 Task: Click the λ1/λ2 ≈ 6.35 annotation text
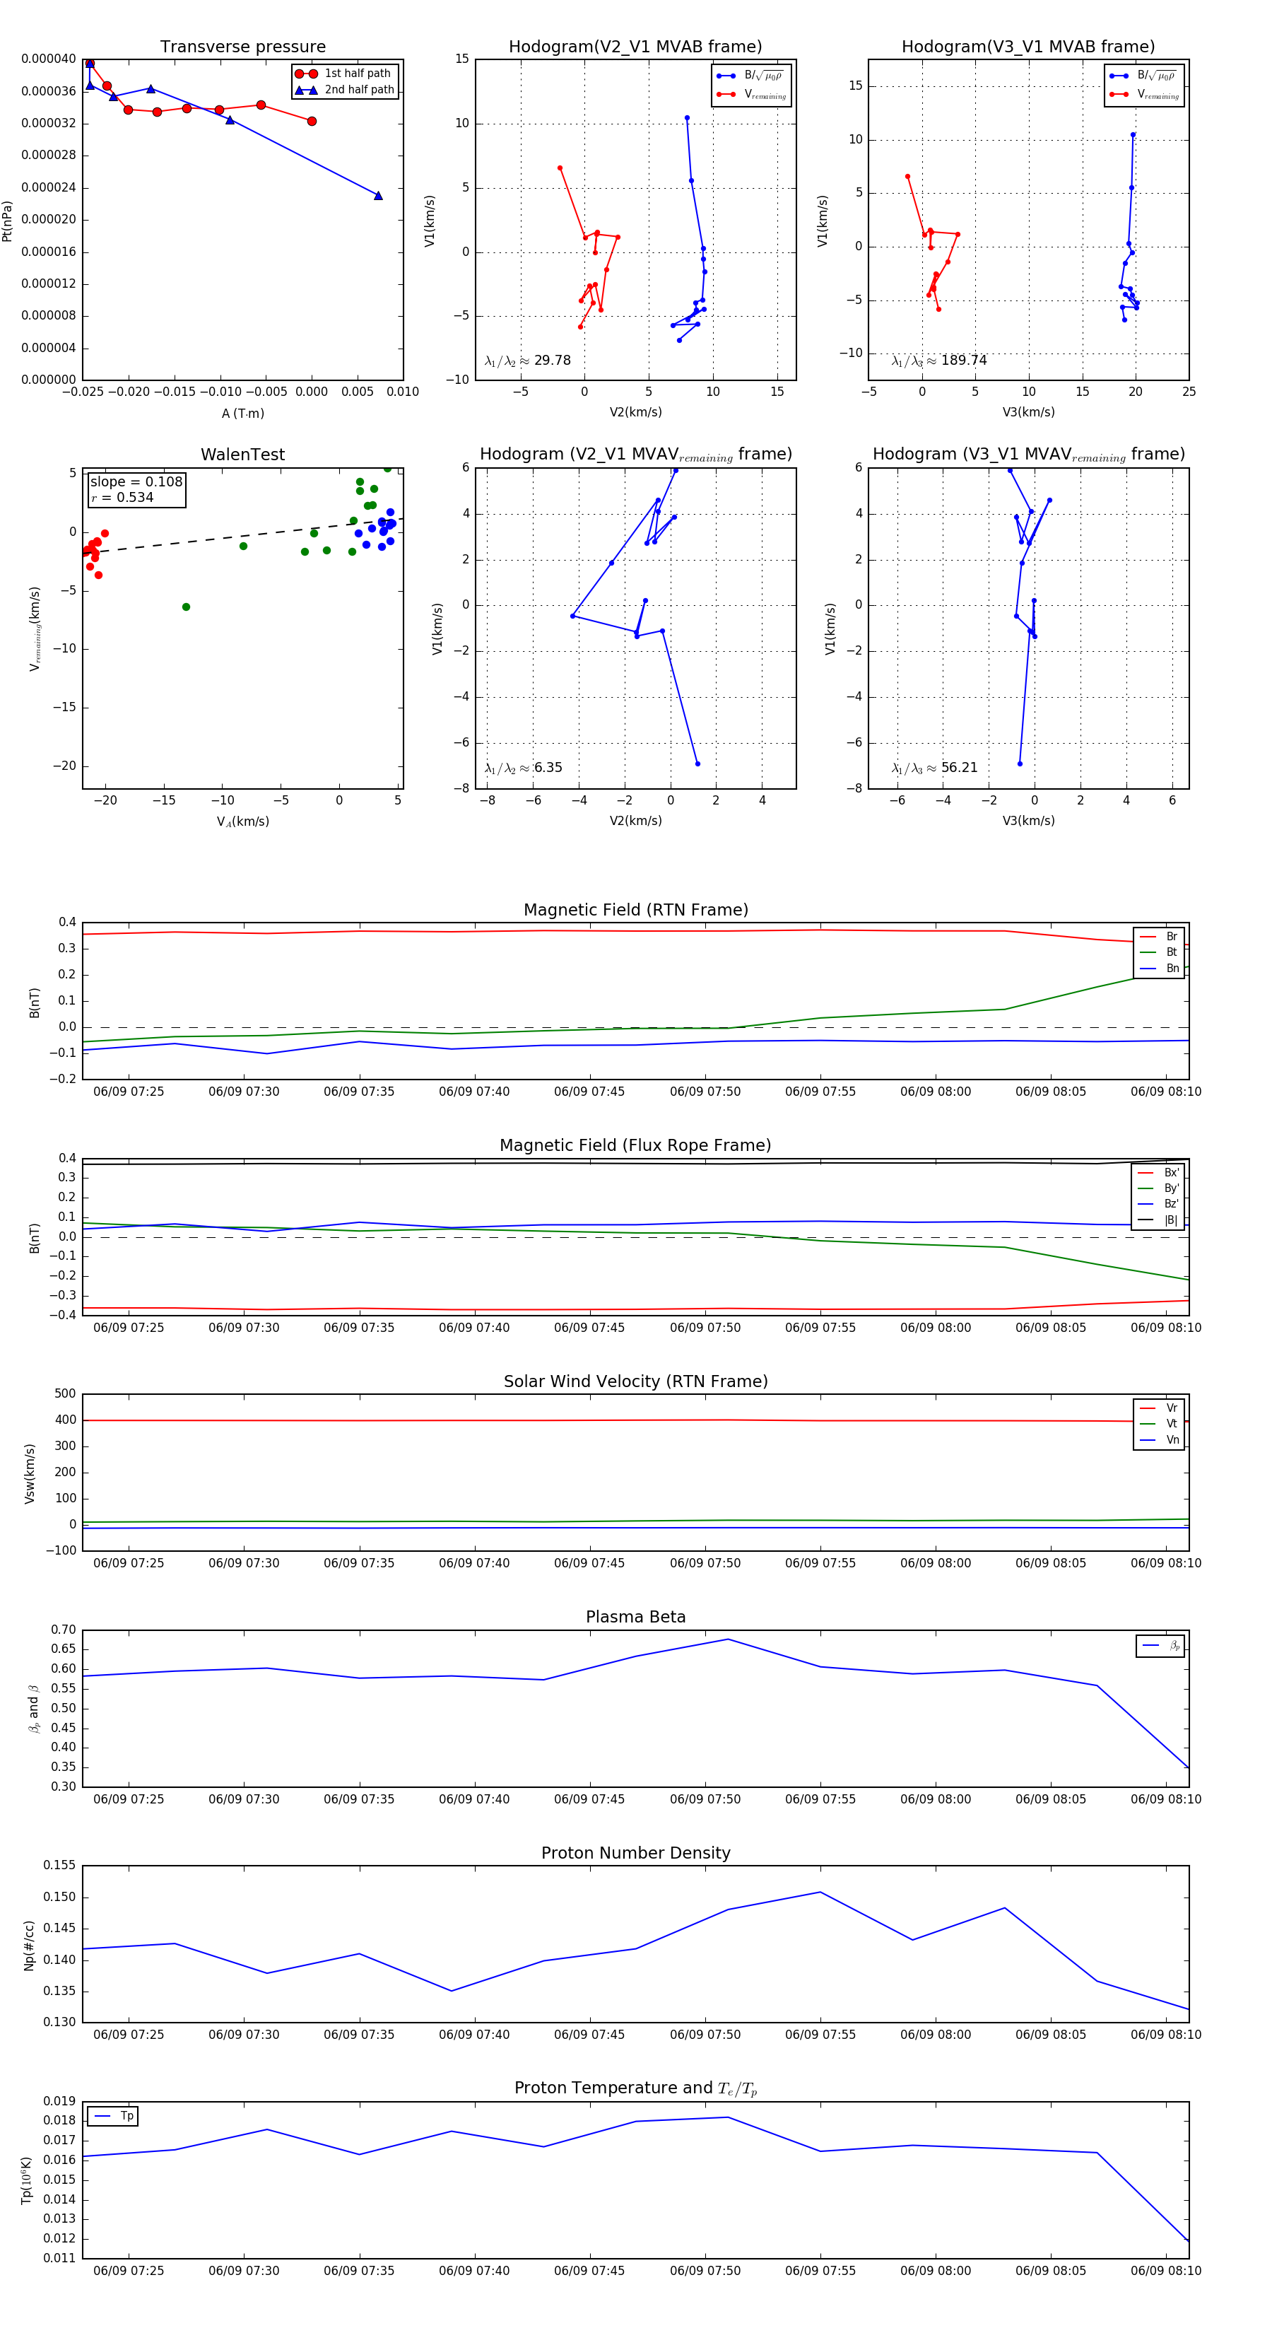[523, 768]
